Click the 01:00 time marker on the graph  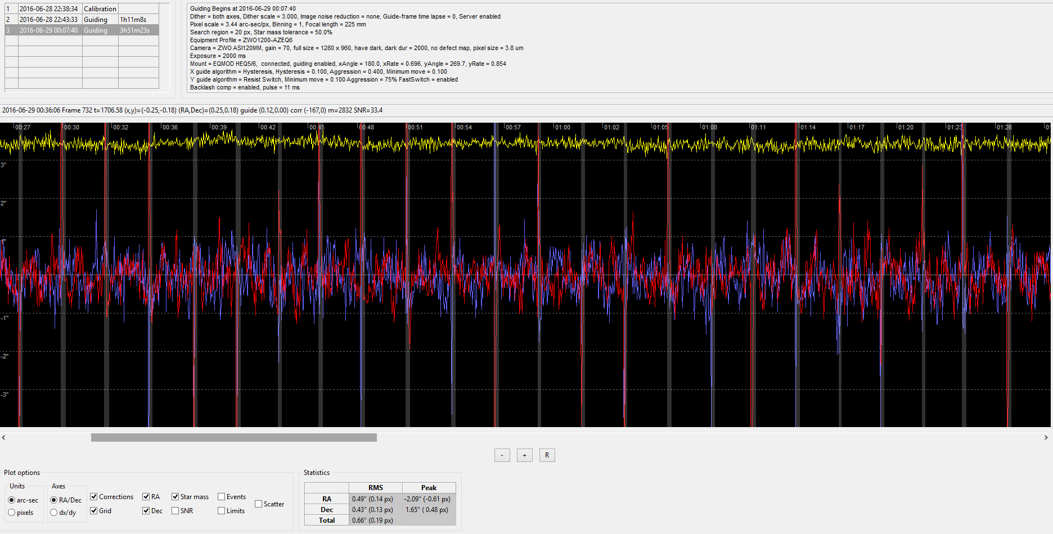tap(562, 127)
